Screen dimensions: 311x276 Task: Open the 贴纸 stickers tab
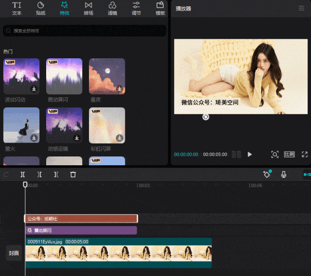41,9
